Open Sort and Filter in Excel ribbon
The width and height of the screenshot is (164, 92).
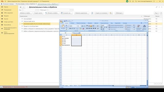point(139,27)
